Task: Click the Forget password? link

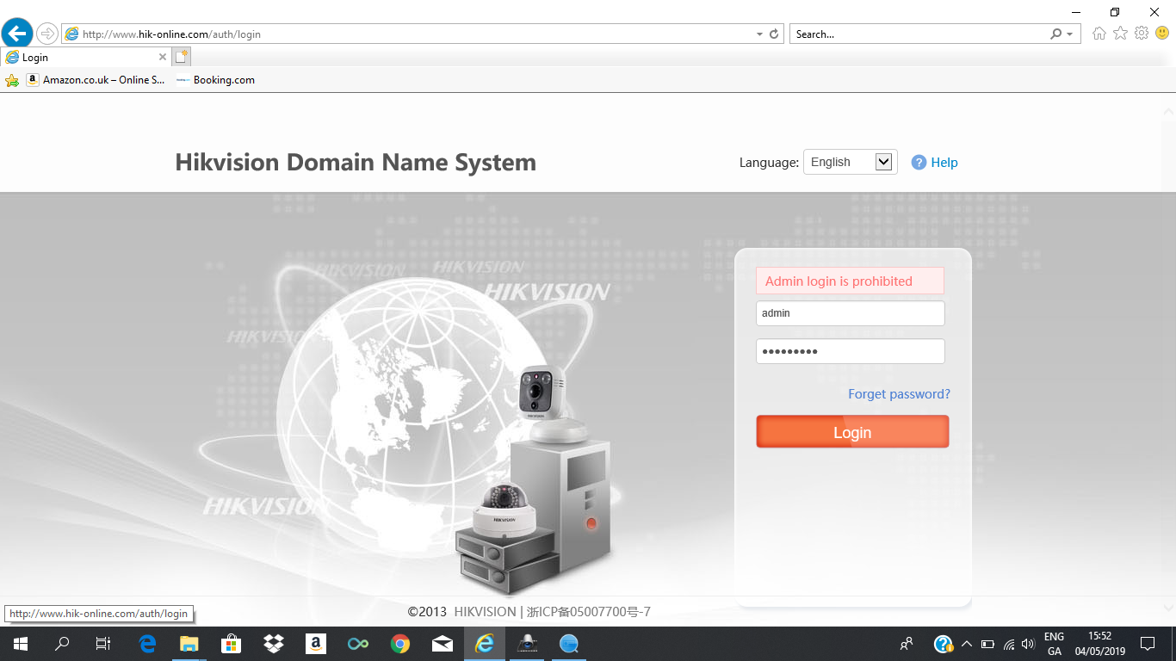Action: click(899, 394)
